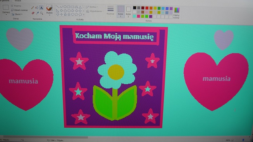Click the Pędzle brushes icon
253x142 pixels.
[x=49, y=8]
